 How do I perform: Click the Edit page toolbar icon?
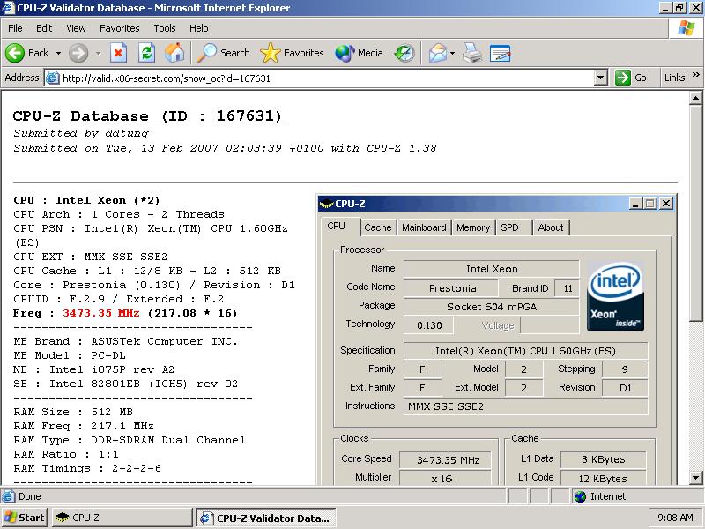[500, 53]
